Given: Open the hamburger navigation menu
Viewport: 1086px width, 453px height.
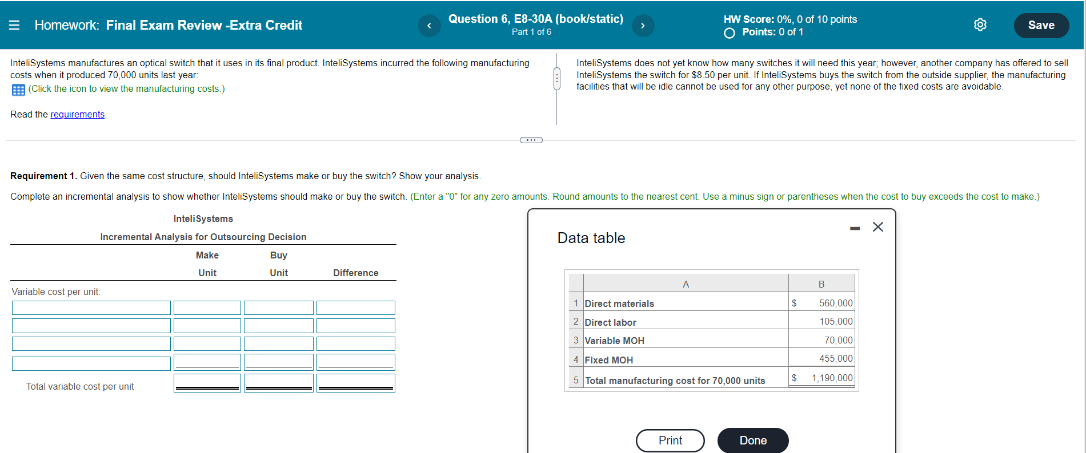Looking at the screenshot, I should (x=14, y=25).
